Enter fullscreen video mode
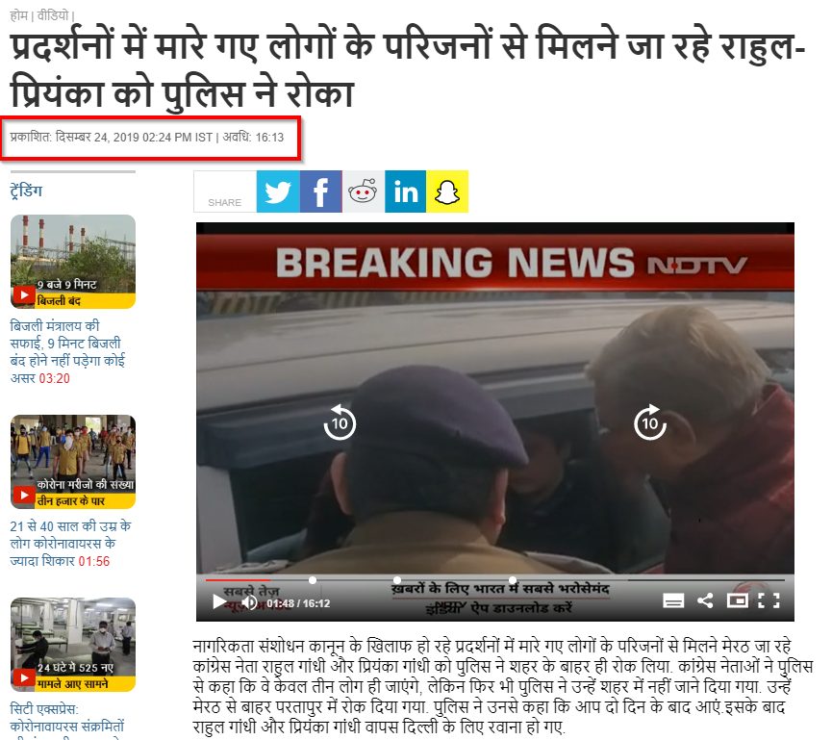This screenshot has width=832, height=740. (x=769, y=600)
